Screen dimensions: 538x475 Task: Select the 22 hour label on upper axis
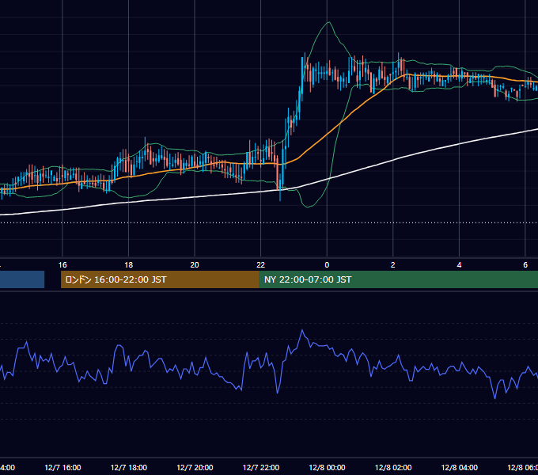click(261, 265)
